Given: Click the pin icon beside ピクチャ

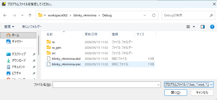Looking at the screenshot, I should tap(34, 73).
